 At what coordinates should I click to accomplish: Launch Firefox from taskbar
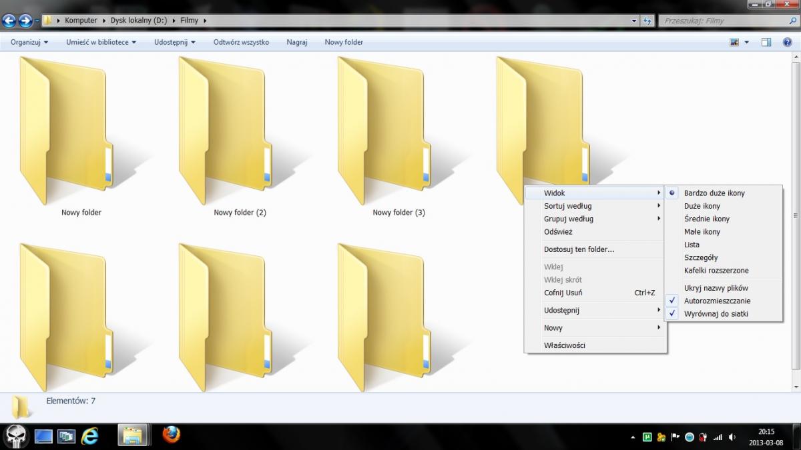pos(171,435)
